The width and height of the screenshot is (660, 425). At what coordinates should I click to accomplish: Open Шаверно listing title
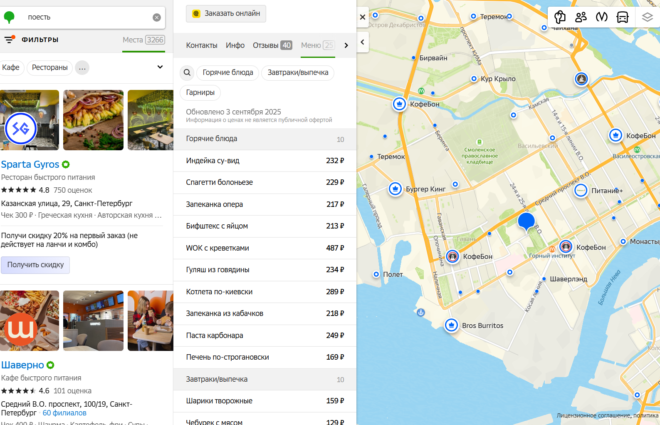pos(22,365)
